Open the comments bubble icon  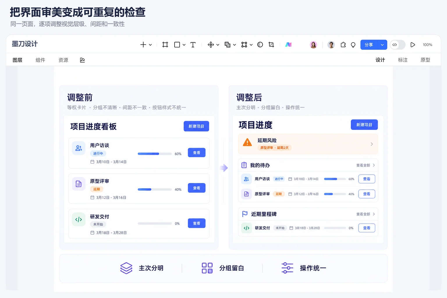353,45
